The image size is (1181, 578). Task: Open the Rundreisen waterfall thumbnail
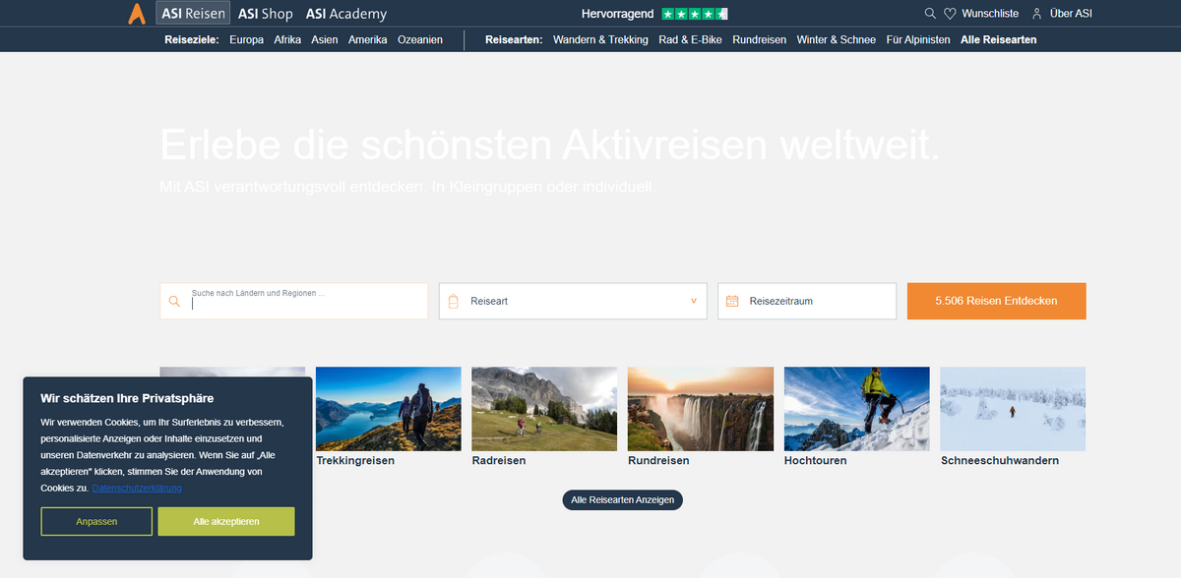[700, 409]
